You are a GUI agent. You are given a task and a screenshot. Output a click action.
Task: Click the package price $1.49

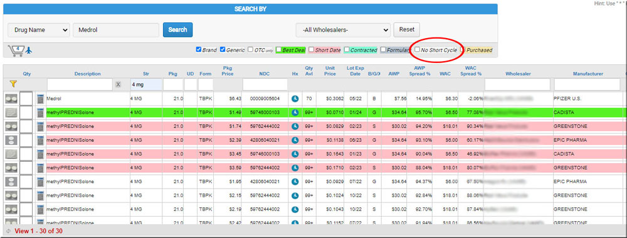235,112
